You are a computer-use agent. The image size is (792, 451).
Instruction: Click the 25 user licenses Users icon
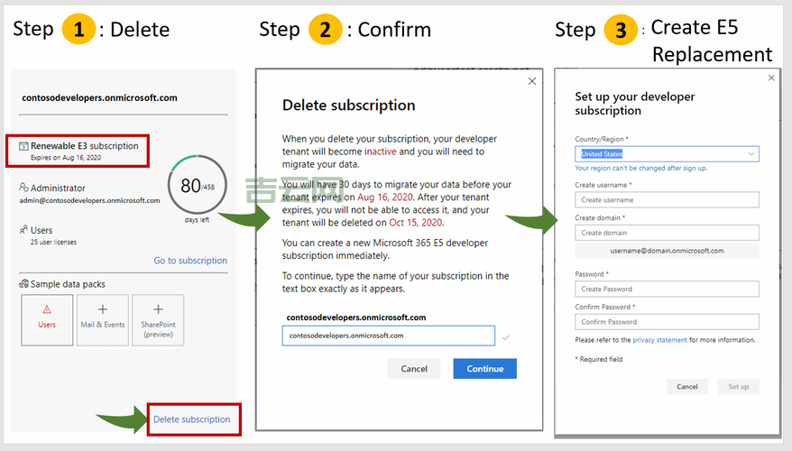23,231
